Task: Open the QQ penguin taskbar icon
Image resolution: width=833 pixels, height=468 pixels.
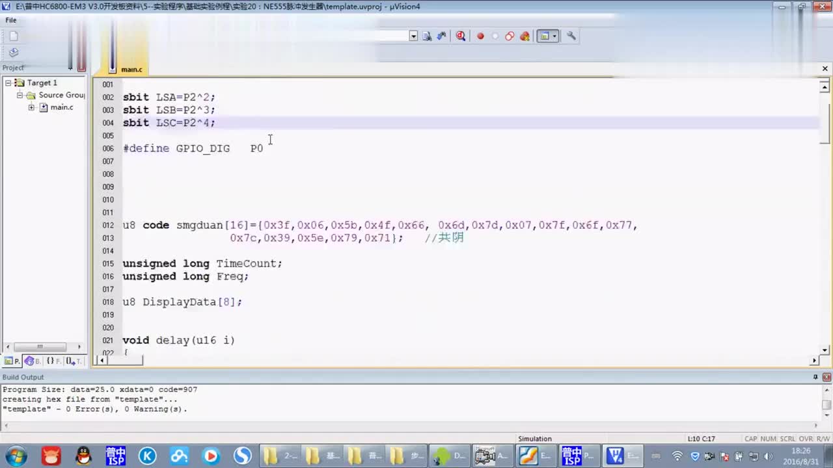Action: (x=83, y=456)
